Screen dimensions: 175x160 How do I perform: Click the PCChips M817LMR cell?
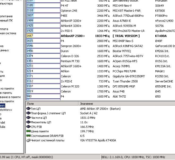(124, 71)
